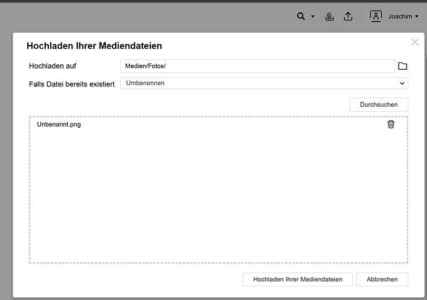Open the Joachim user menu
427x300 pixels.
[x=403, y=17]
